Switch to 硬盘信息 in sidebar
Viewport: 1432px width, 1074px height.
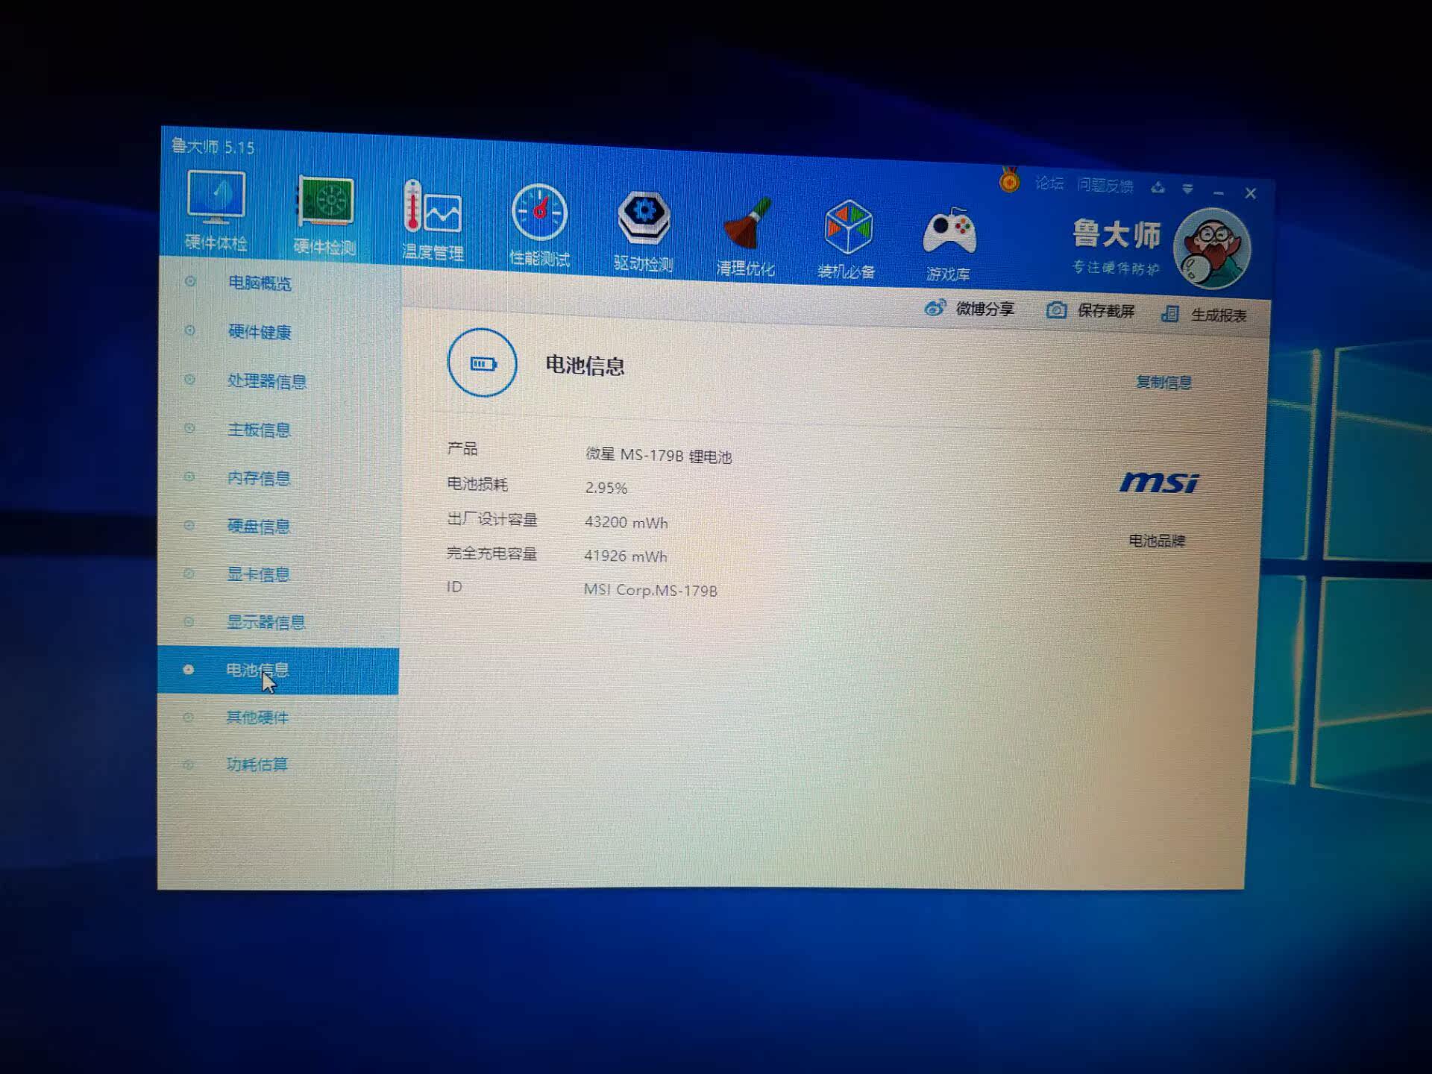pos(257,526)
